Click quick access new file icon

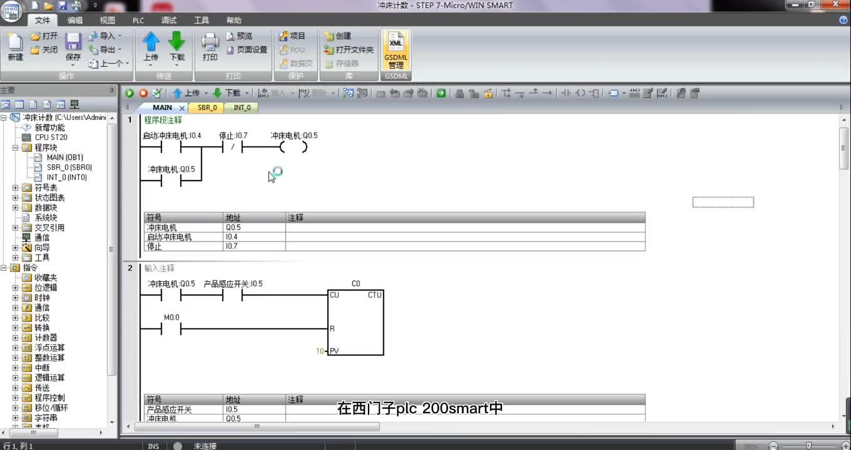click(x=36, y=6)
